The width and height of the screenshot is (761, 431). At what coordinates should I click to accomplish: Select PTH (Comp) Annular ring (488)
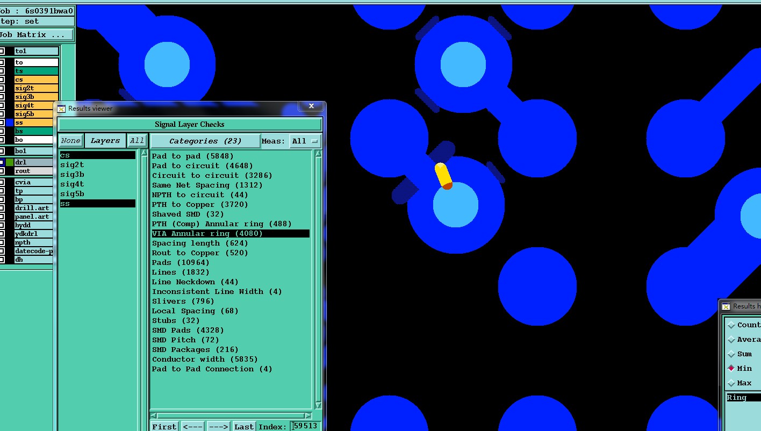tap(222, 224)
